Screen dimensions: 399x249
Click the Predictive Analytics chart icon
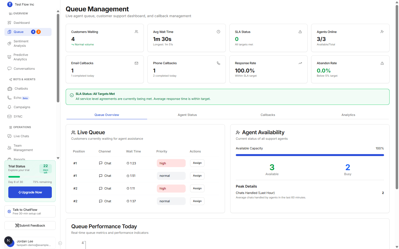click(x=9, y=57)
